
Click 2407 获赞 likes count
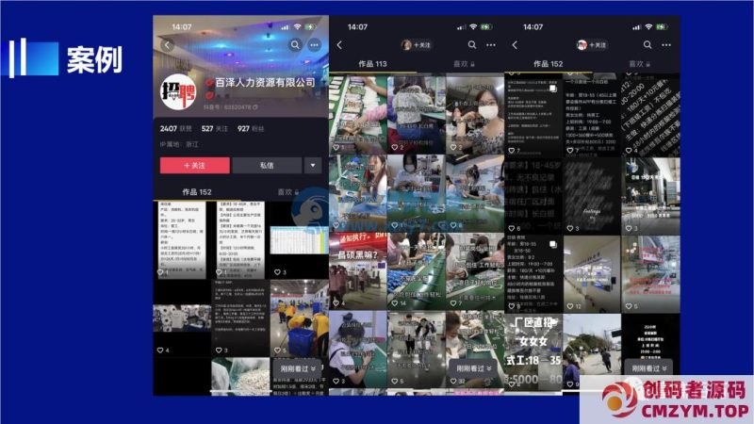click(x=175, y=129)
